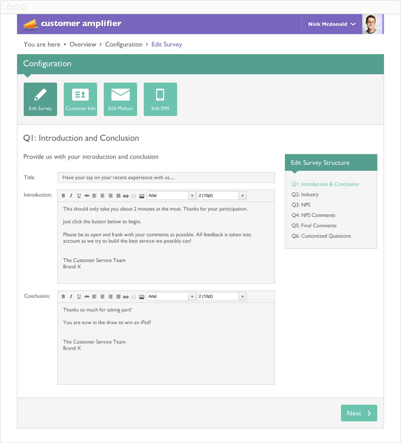Viewport: 401px width, 443px height.
Task: Toggle strikethrough in Conclusion editor toolbar
Action: (x=87, y=297)
